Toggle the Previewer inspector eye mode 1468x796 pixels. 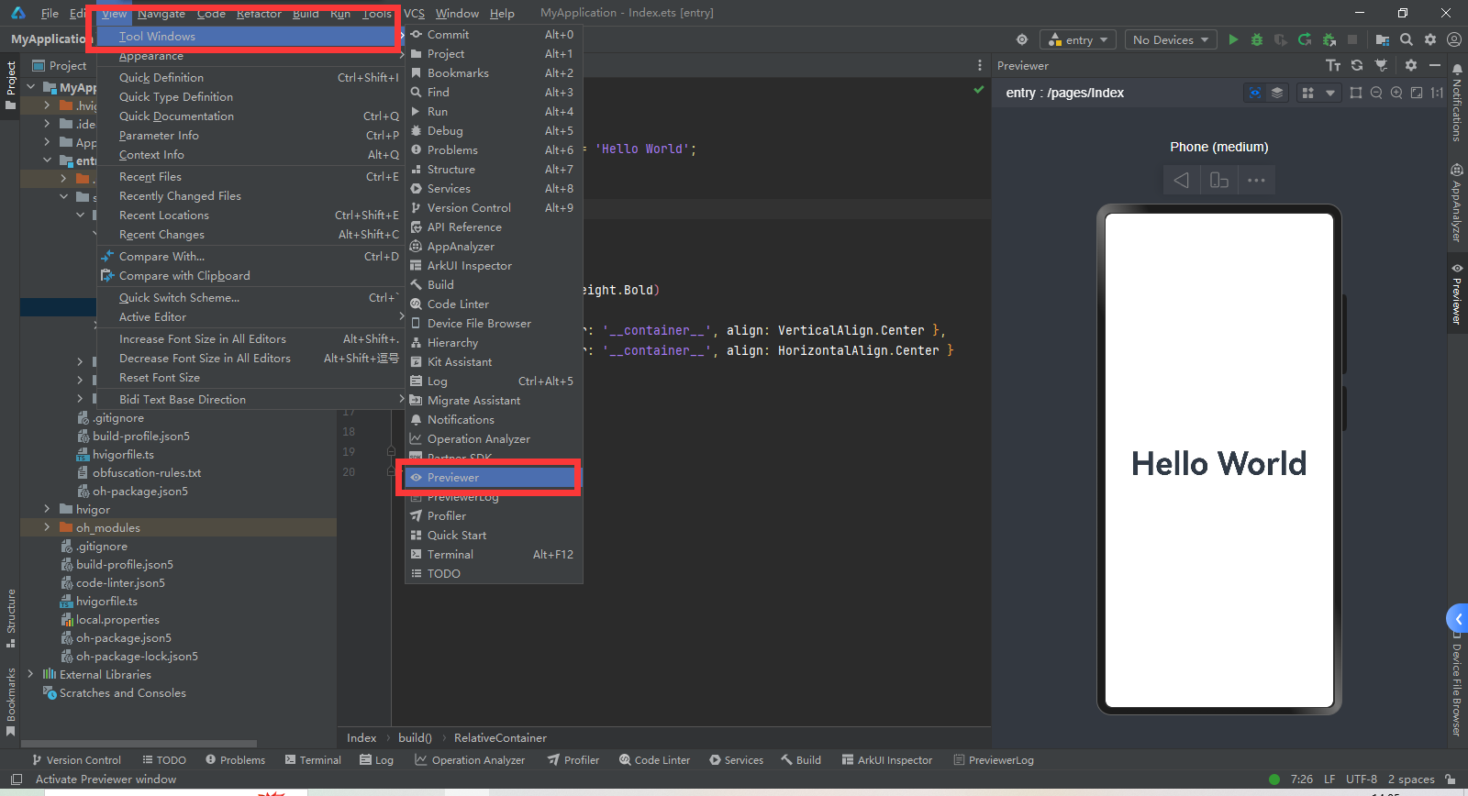tap(1254, 93)
